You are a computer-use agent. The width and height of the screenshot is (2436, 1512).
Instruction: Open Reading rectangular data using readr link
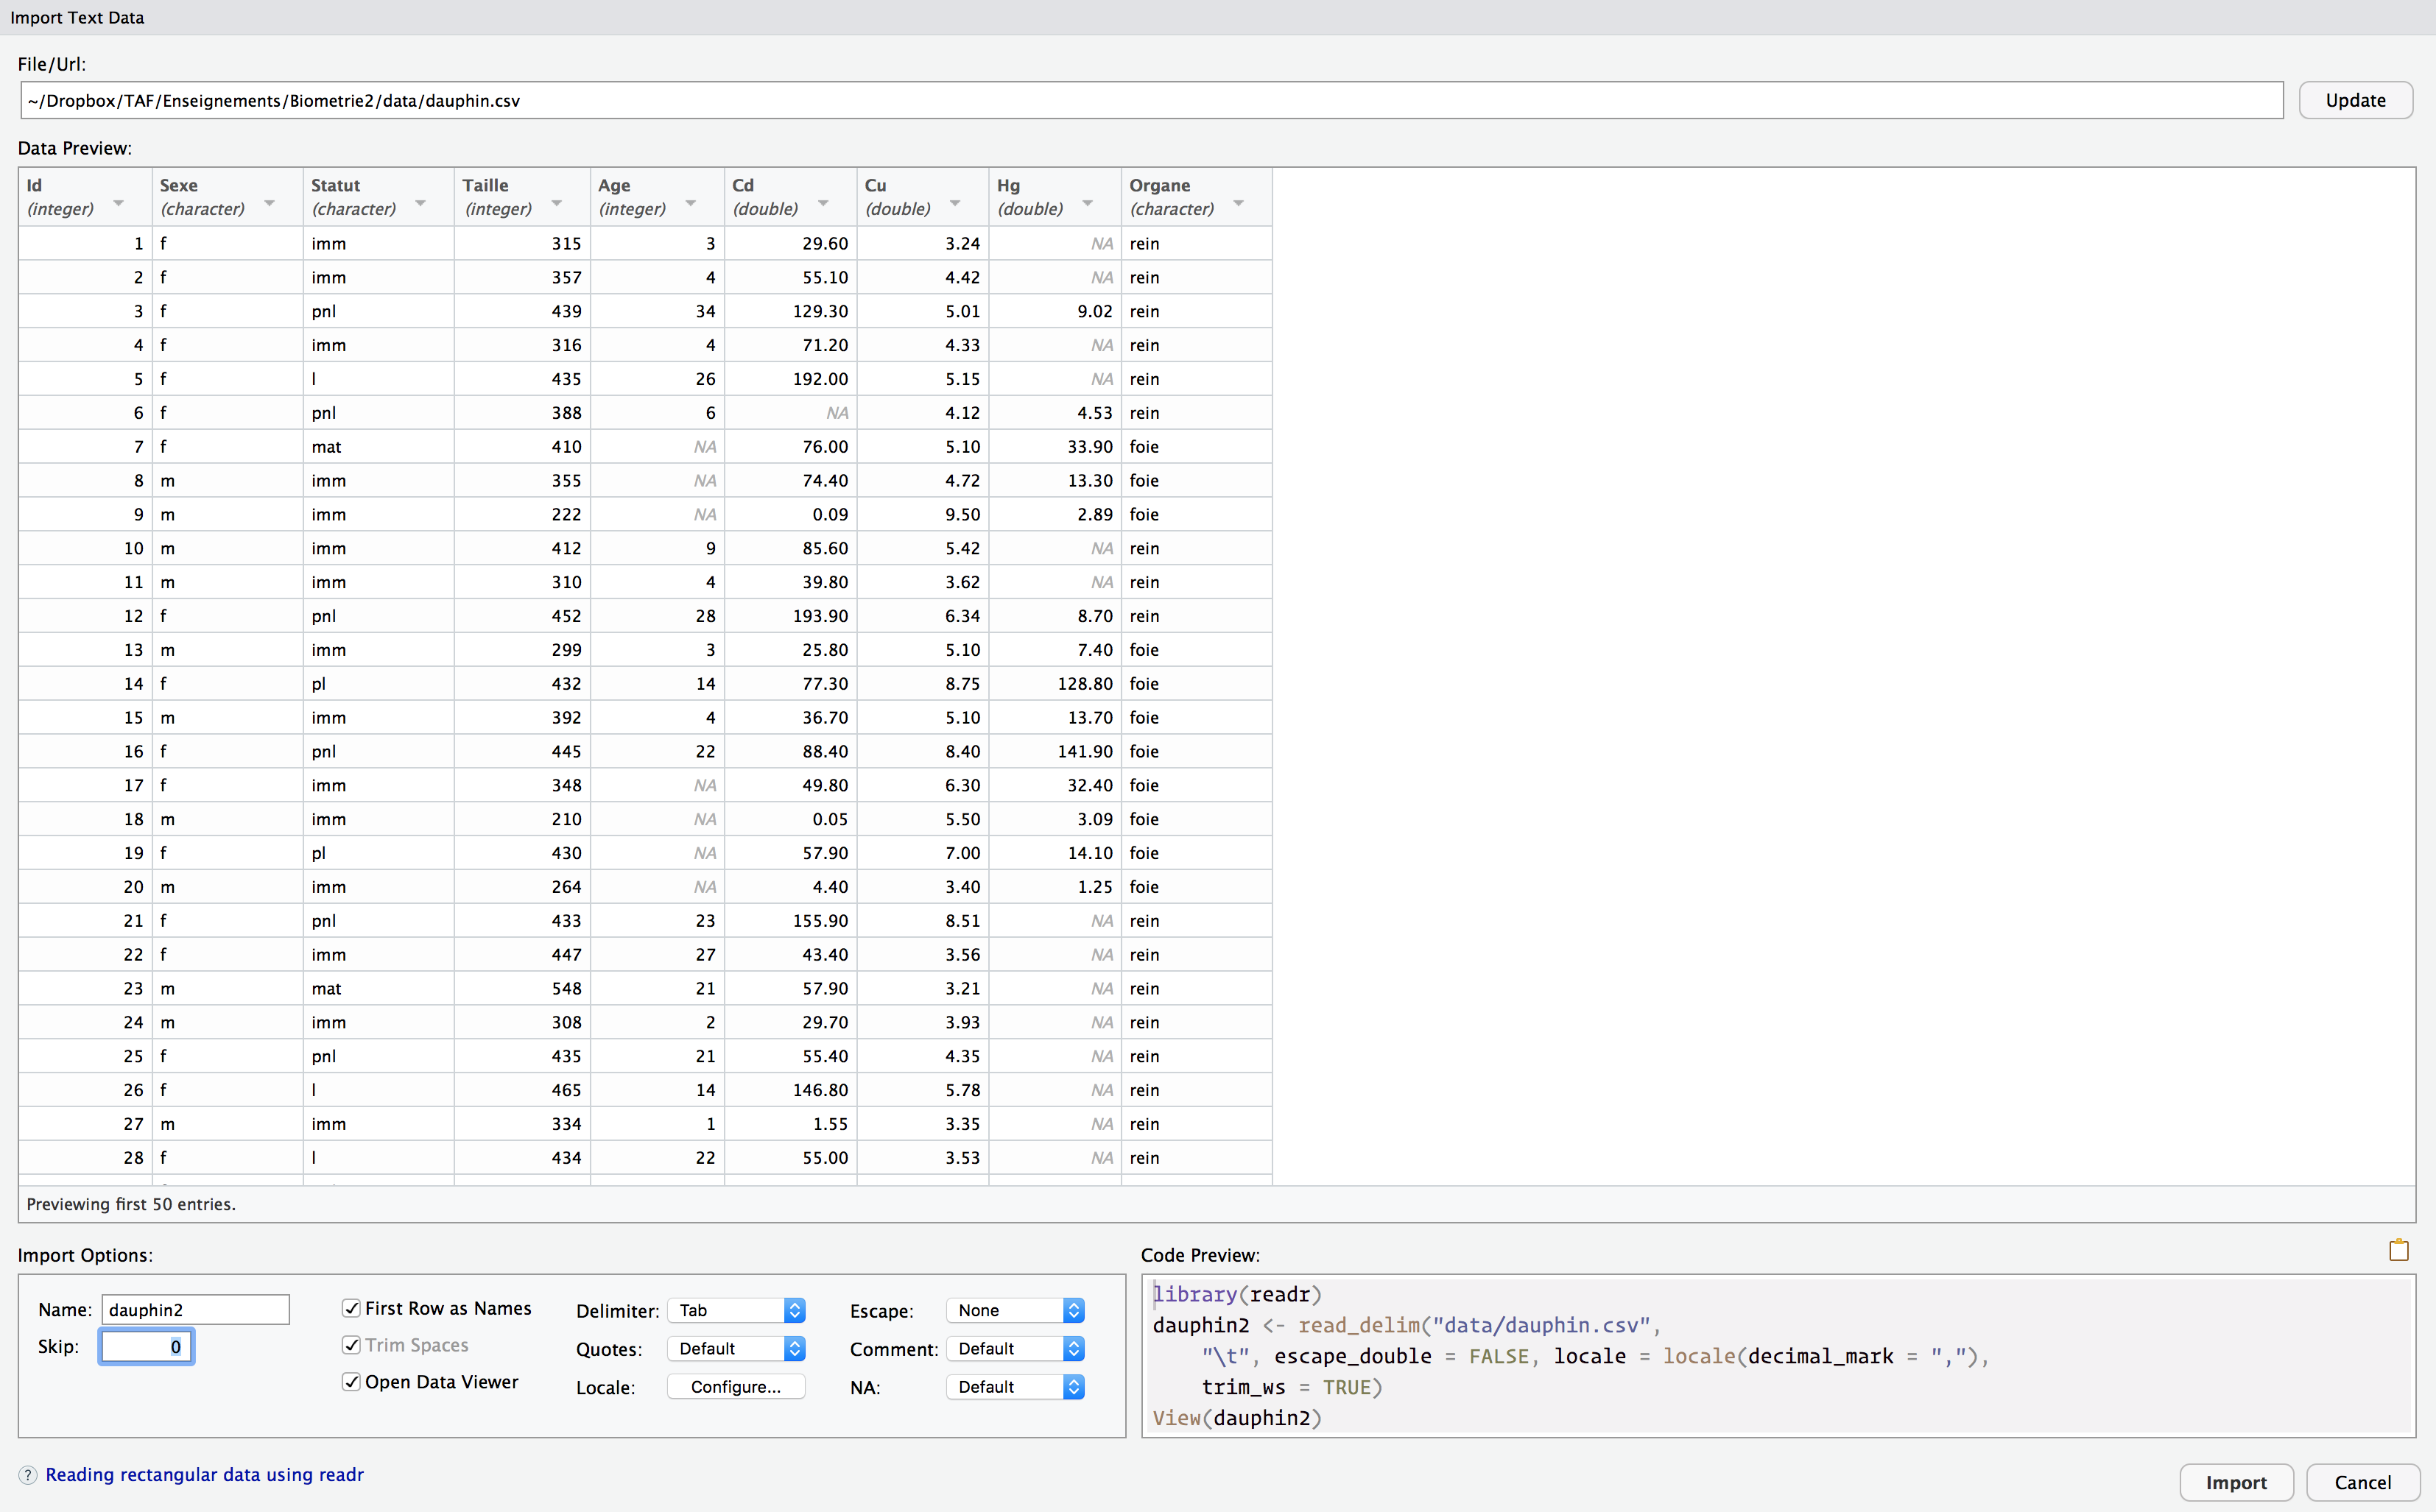(204, 1475)
